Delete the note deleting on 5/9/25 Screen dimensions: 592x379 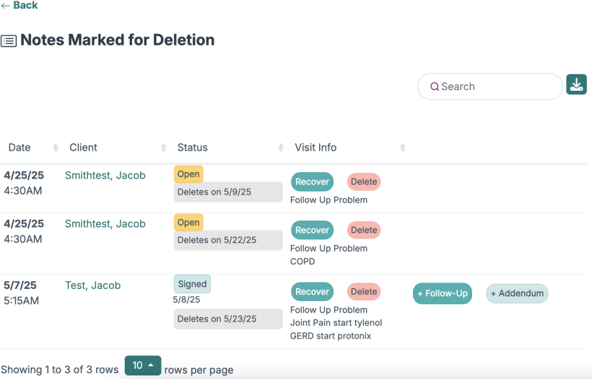click(x=364, y=182)
